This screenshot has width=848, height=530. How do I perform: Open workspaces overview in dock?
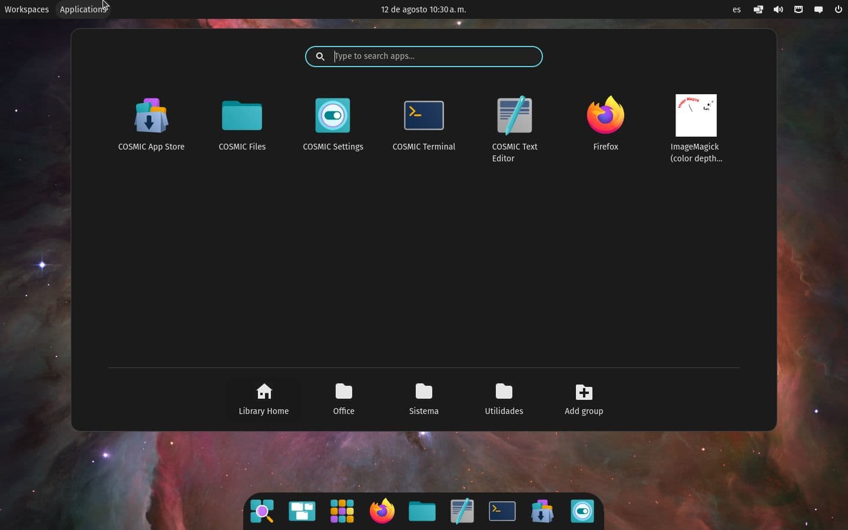pyautogui.click(x=302, y=511)
